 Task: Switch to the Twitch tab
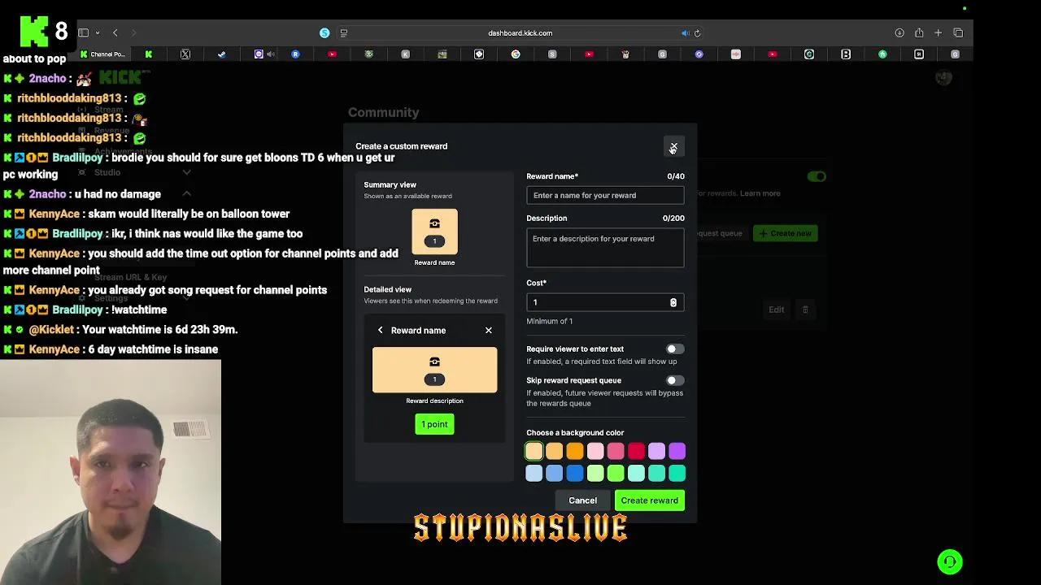coord(259,54)
